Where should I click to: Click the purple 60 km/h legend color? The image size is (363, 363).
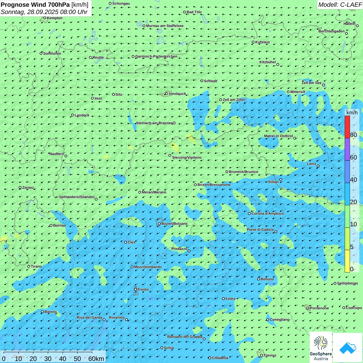[x=347, y=149]
